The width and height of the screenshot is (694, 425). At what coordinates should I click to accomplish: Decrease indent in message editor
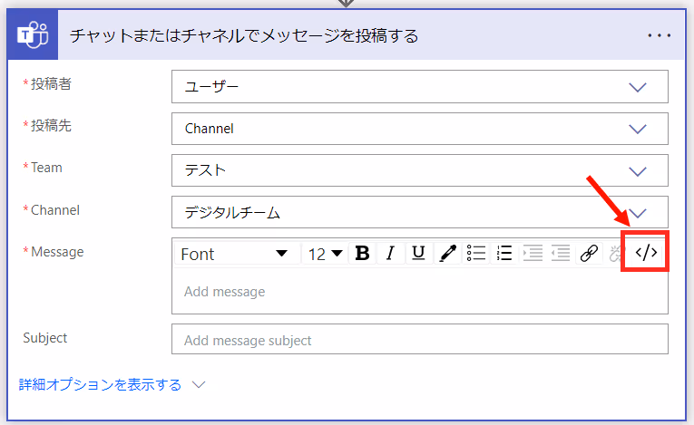click(561, 254)
